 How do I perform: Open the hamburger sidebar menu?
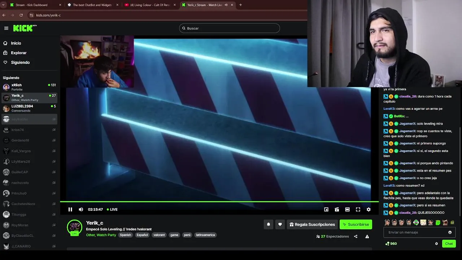click(6, 28)
